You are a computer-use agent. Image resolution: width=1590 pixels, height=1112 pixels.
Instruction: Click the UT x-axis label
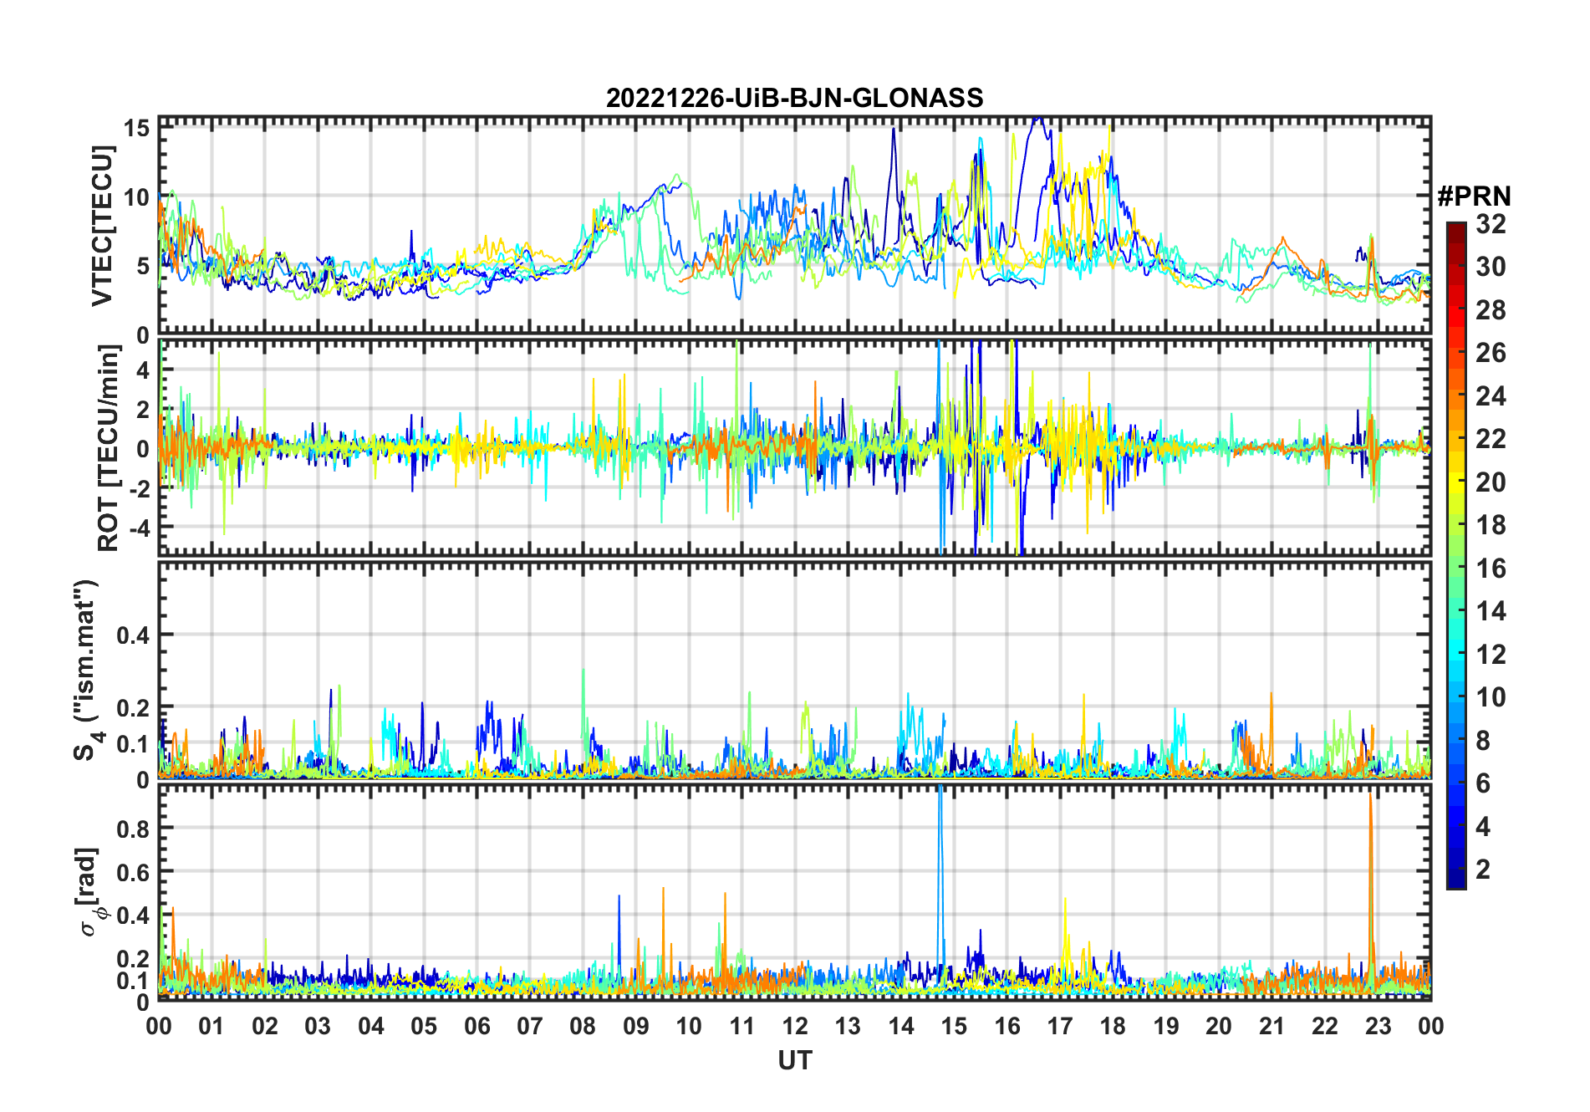point(794,1060)
